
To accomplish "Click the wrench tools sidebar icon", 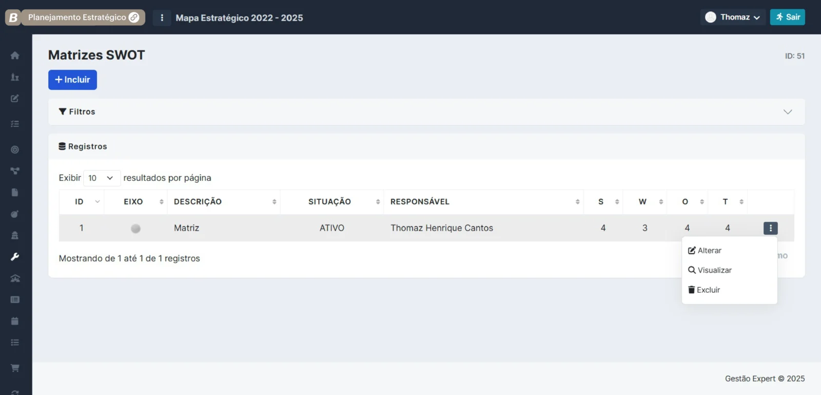I will pyautogui.click(x=15, y=257).
